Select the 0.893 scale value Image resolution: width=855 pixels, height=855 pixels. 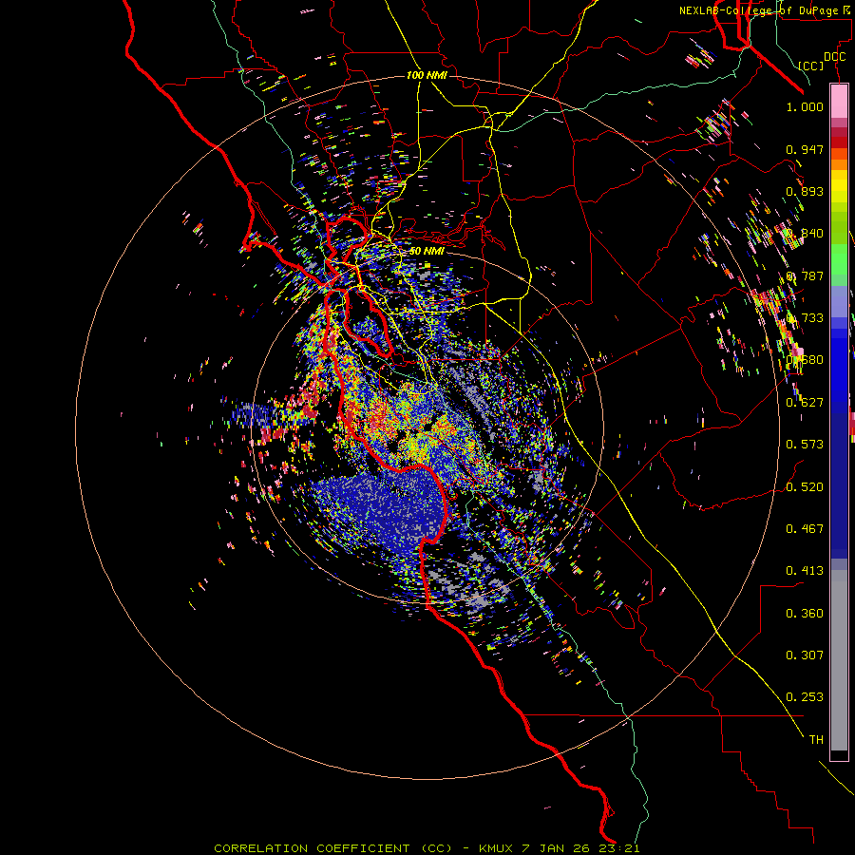coord(805,191)
